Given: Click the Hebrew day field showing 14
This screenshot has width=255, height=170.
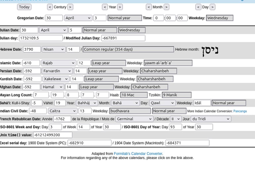Looking at the screenshot, I should click(x=73, y=49).
